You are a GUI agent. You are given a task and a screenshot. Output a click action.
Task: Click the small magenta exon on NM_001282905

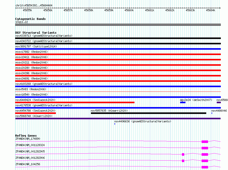[183, 154]
